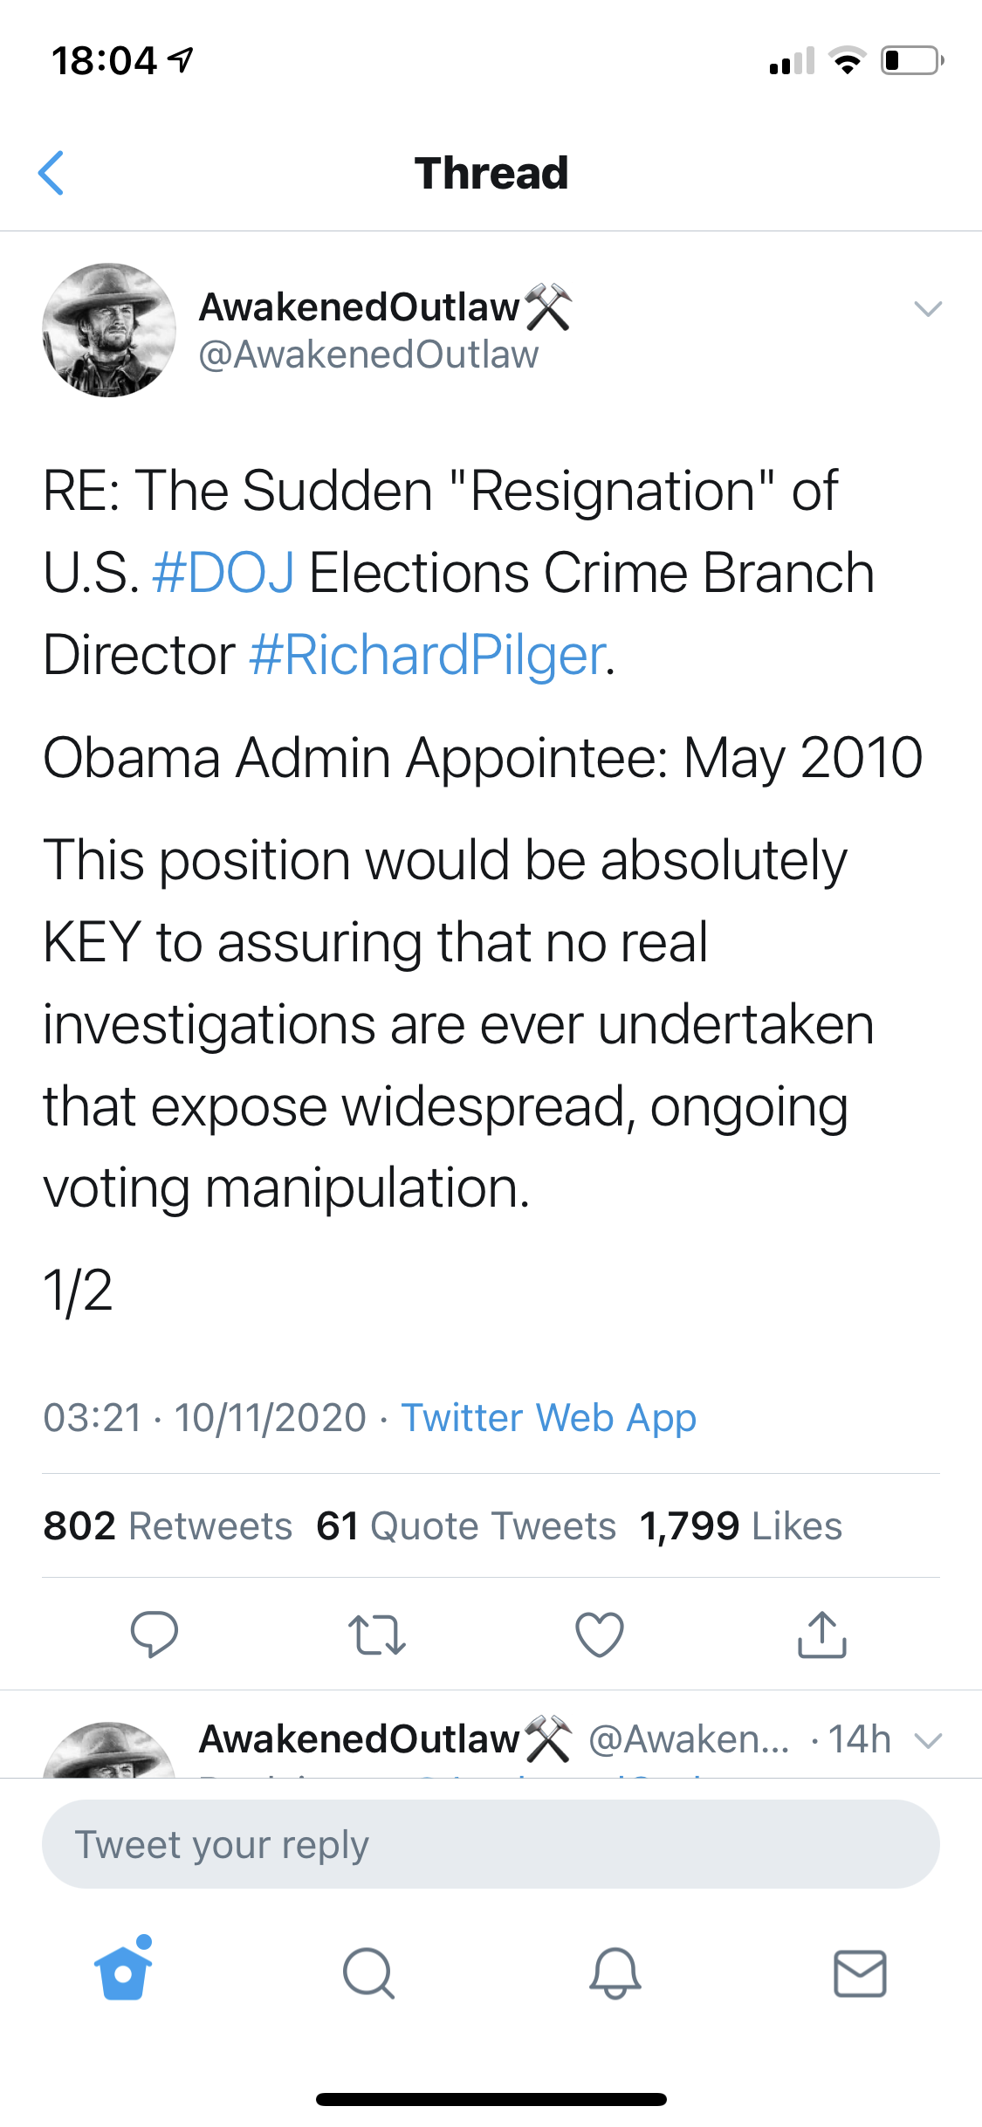This screenshot has width=982, height=2127.
Task: Tap the back arrow icon
Action: (52, 173)
